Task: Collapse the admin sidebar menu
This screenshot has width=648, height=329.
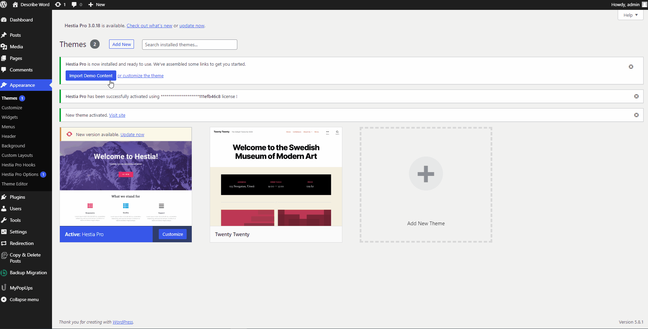Action: coord(24,299)
